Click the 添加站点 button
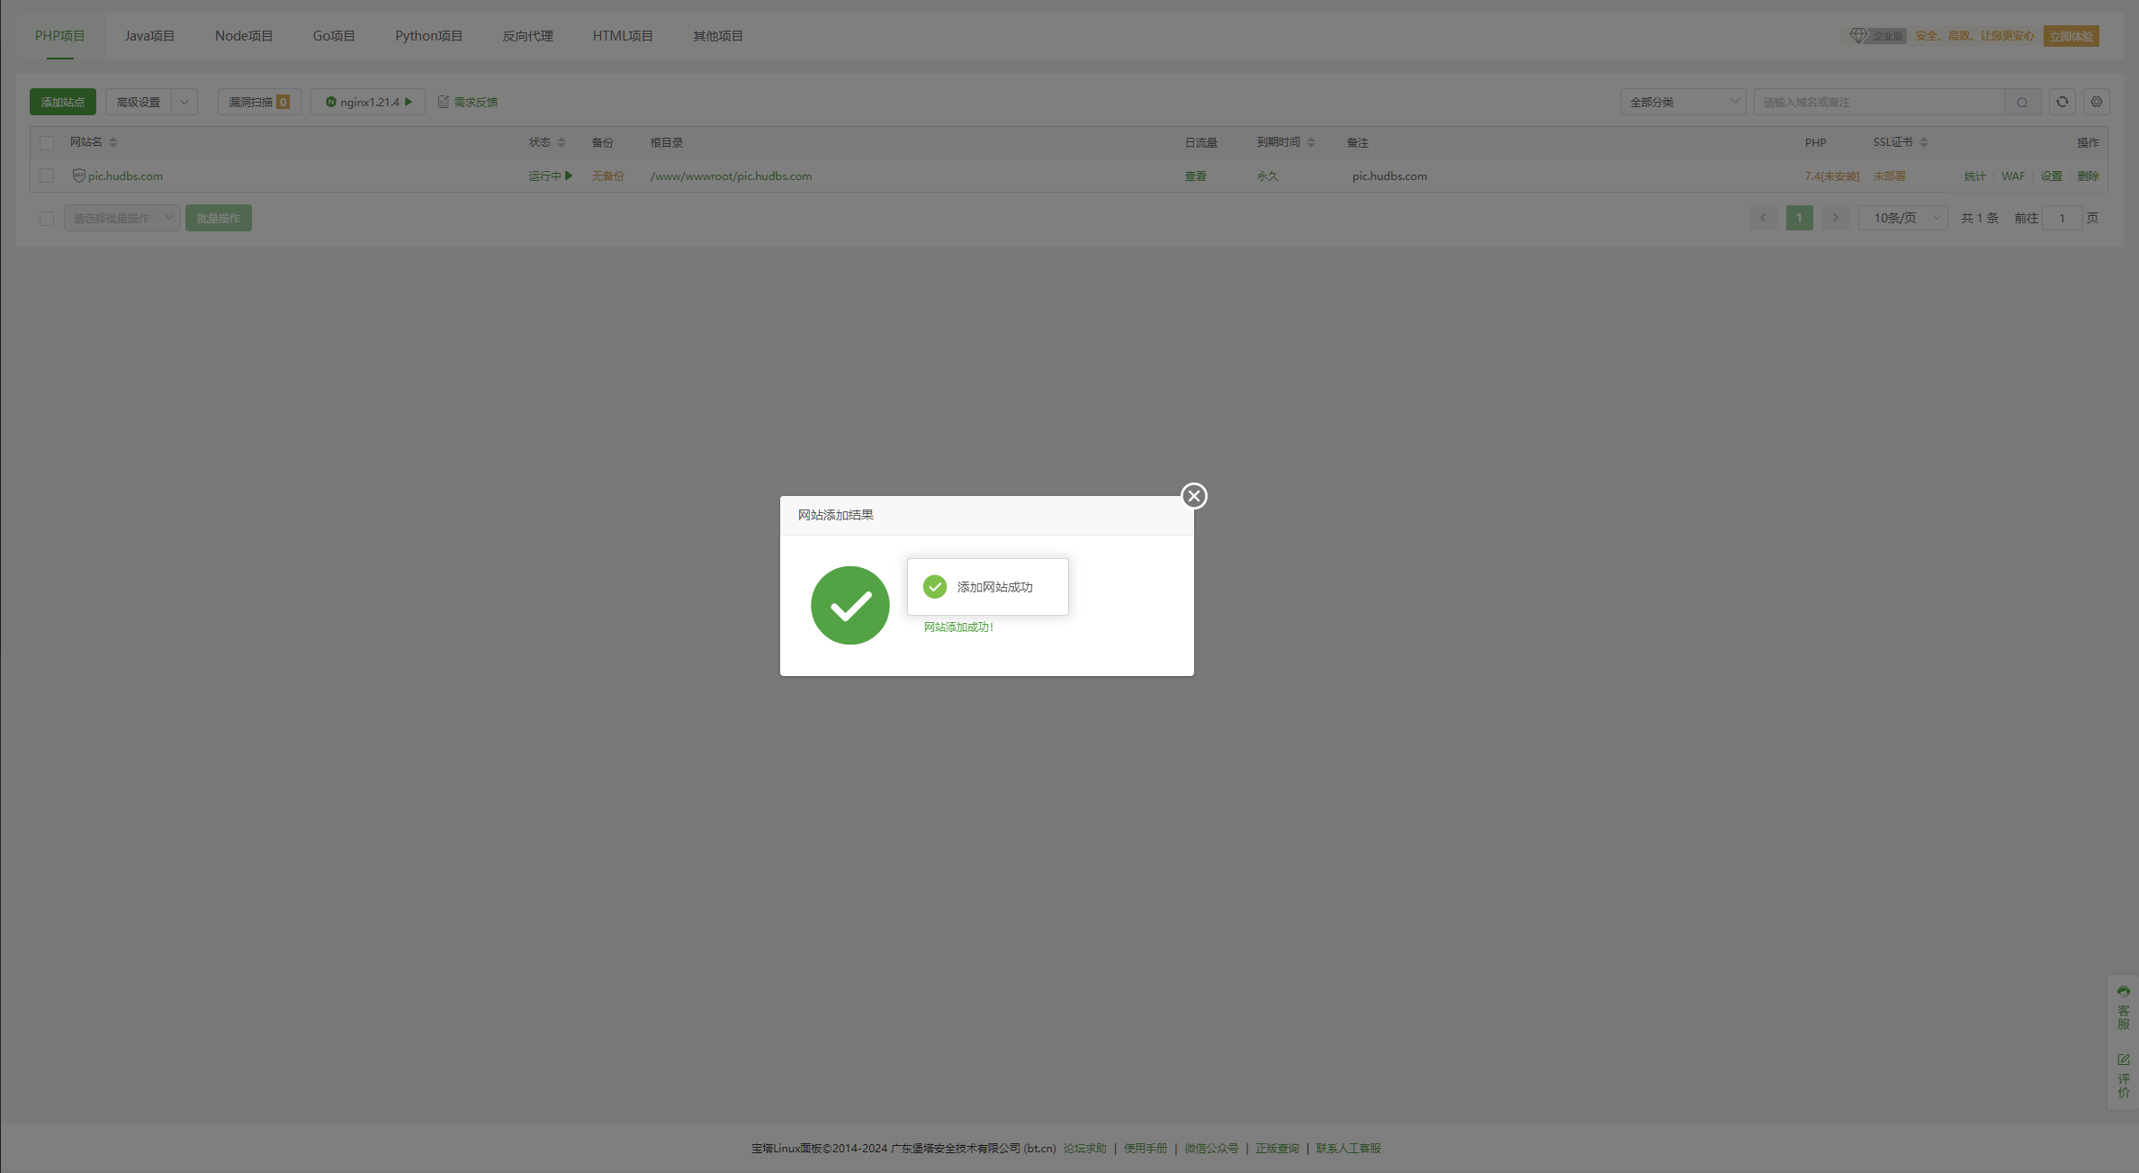Image resolution: width=2139 pixels, height=1173 pixels. (63, 102)
